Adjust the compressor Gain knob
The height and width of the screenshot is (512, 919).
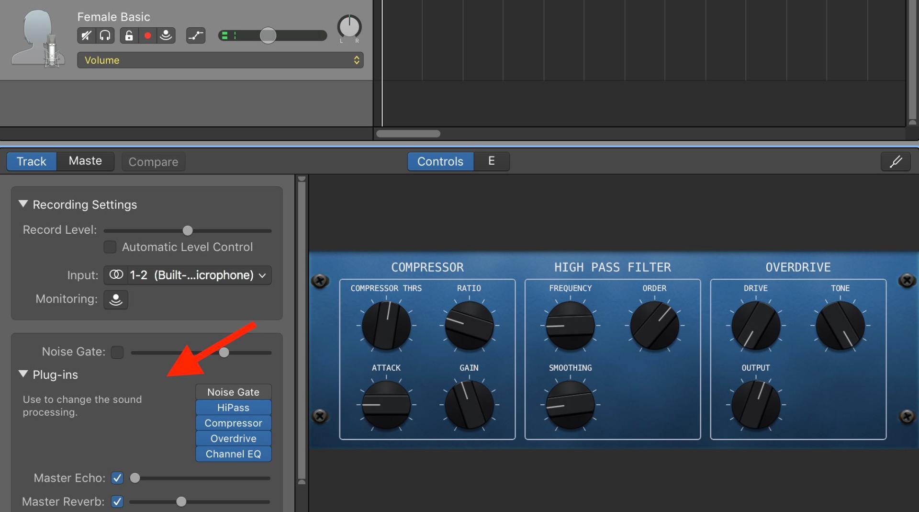469,405
